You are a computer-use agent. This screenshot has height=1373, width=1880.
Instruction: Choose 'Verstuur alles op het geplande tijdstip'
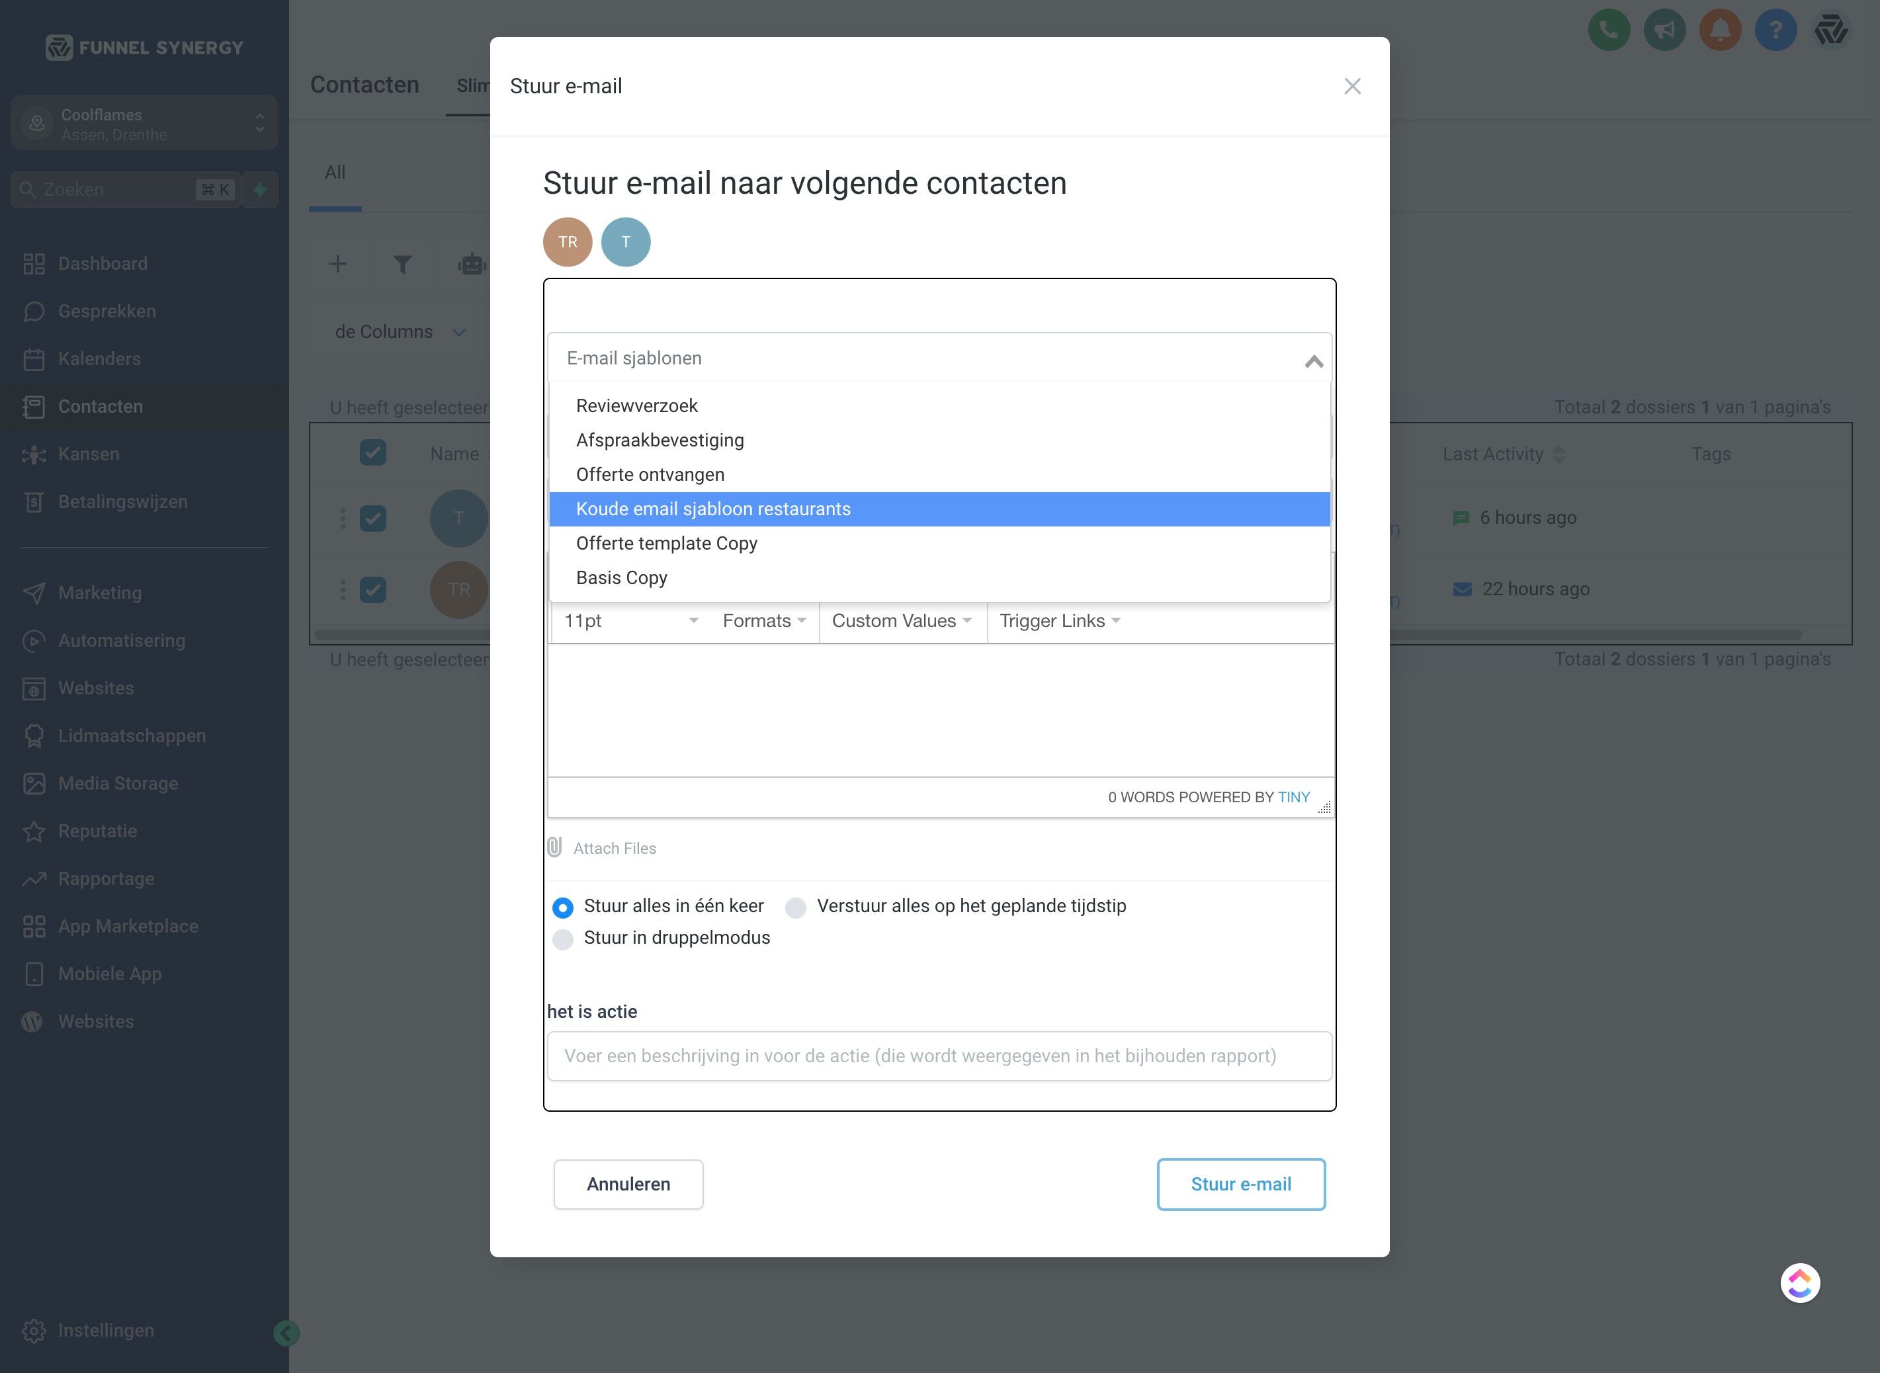click(795, 907)
